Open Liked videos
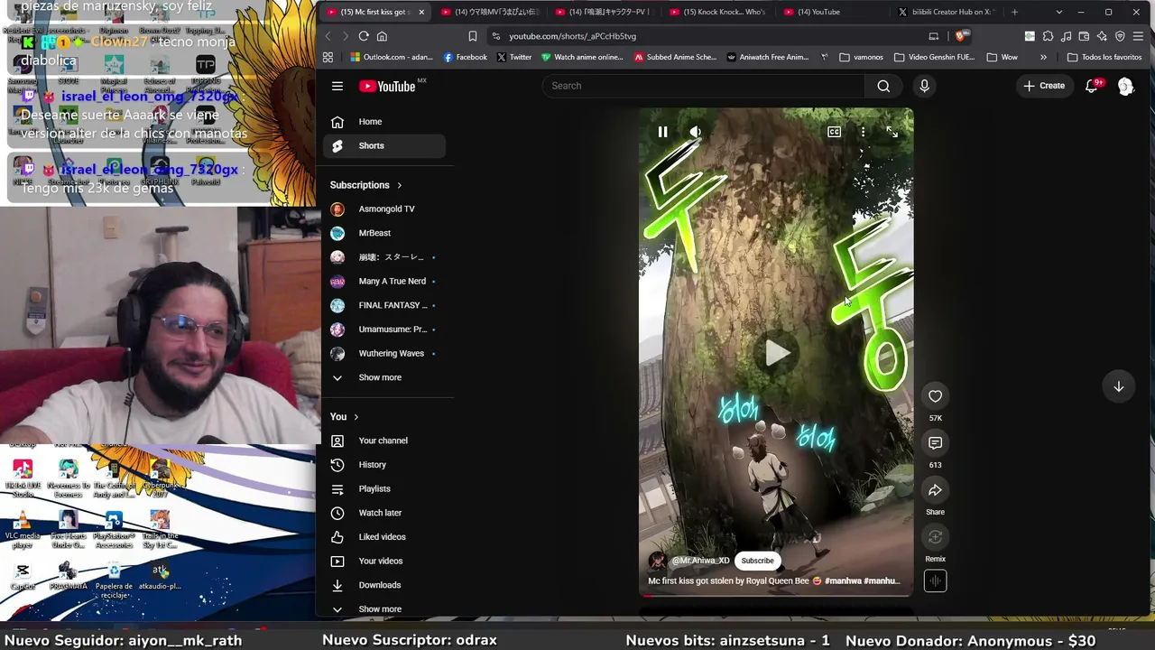 click(384, 537)
